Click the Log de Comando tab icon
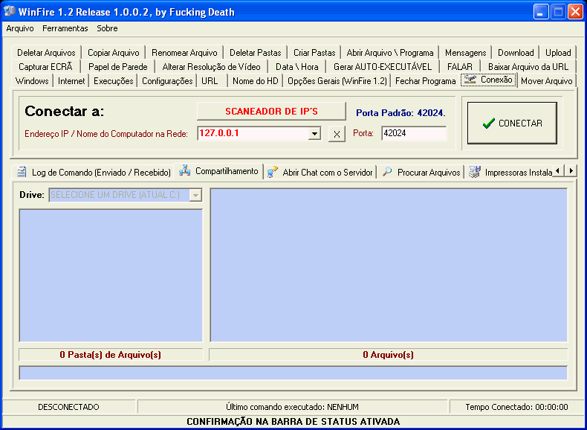Image resolution: width=587 pixels, height=430 pixels. (22, 172)
